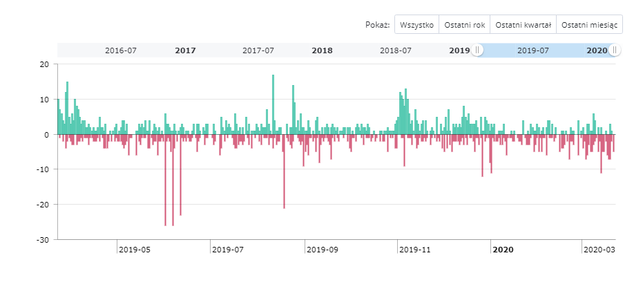Click the Pokaż: label
The image size is (643, 289).
point(377,25)
